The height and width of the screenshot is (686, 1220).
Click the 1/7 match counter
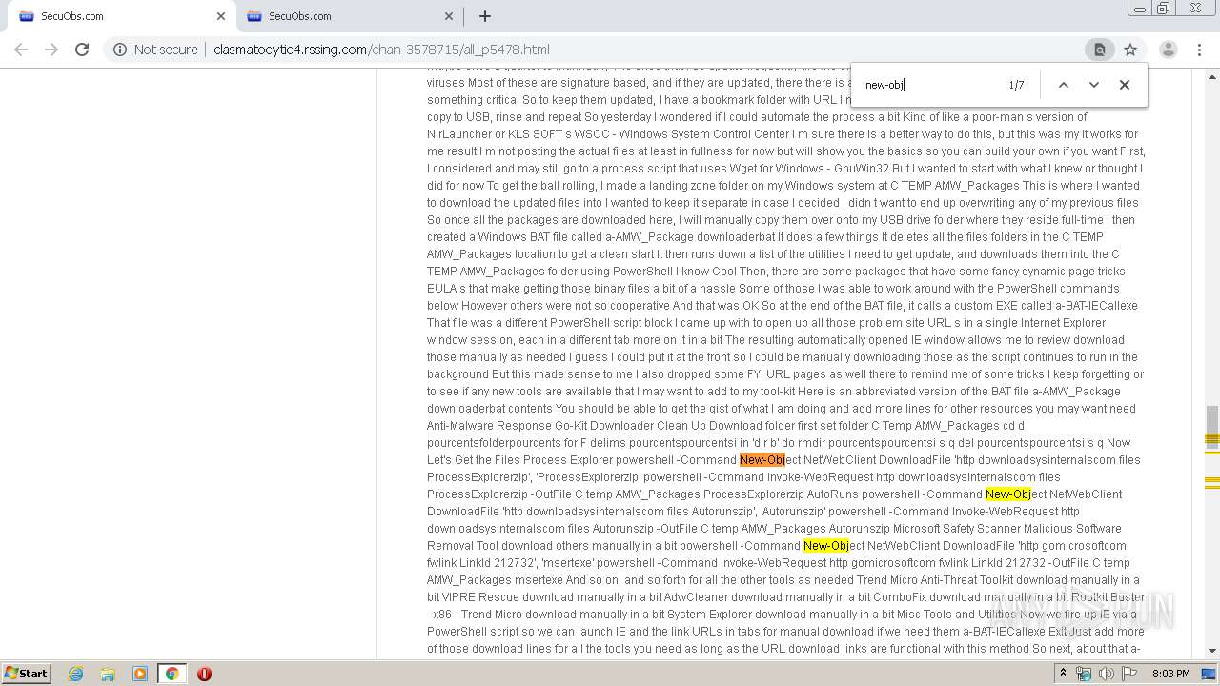click(x=1016, y=85)
